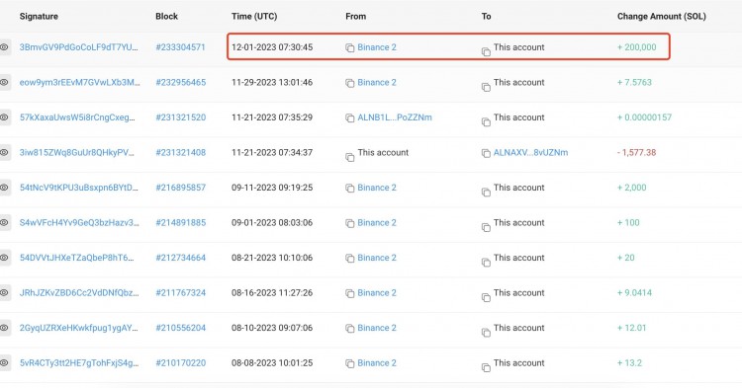Open eye preview for signature 5vR4CTy3tt2HE7gTohFxjS4g

(4, 363)
